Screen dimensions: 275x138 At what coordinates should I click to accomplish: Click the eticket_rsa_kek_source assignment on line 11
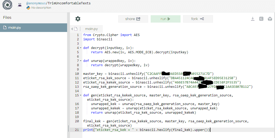(x=160, y=78)
